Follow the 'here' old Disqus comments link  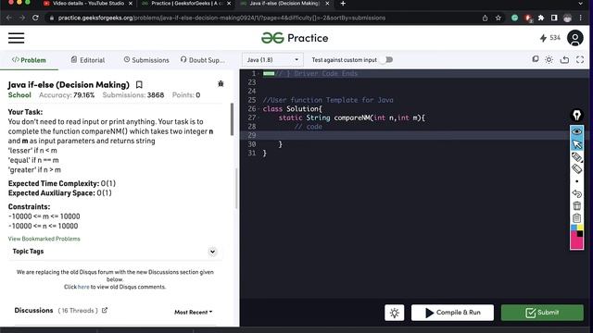(x=83, y=287)
